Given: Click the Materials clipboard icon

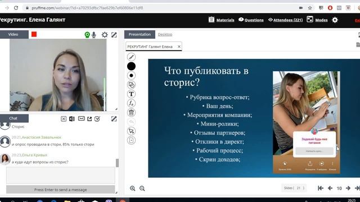Looking at the screenshot, I should pyautogui.click(x=211, y=20).
